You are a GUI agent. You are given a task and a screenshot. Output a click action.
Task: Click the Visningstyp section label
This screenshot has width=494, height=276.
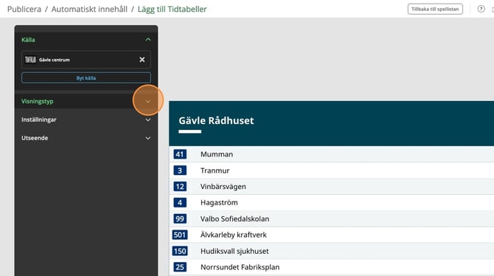click(x=37, y=101)
